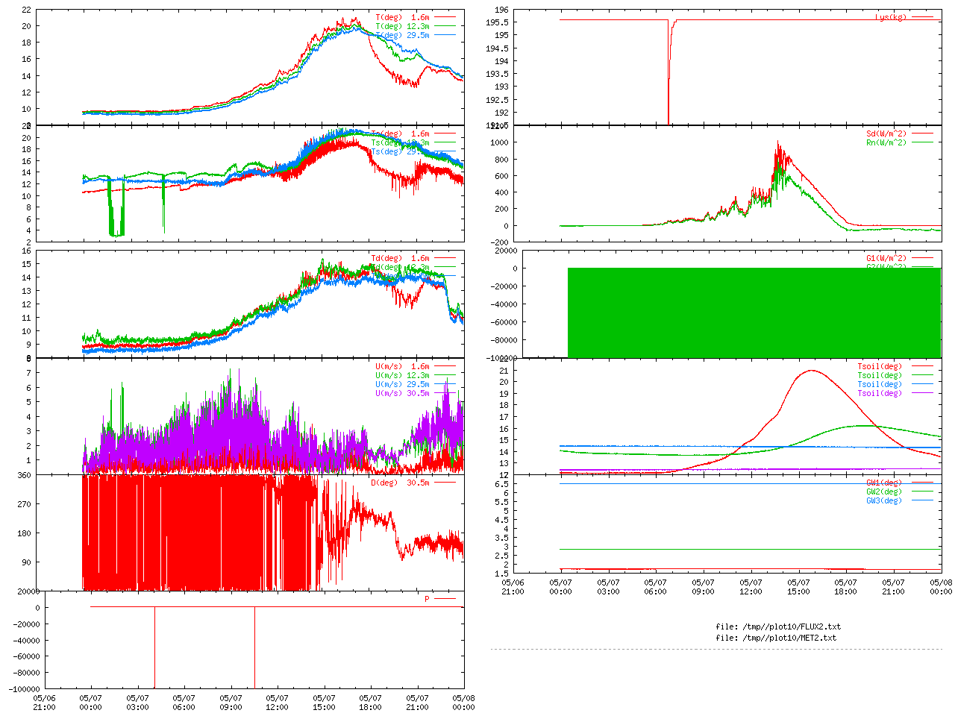The width and height of the screenshot is (955, 716).
Task: Click the red "Tsoil(deg)" legend label
Action: (x=880, y=367)
